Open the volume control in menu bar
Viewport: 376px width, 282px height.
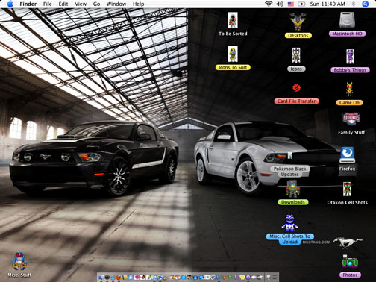coord(280,4)
